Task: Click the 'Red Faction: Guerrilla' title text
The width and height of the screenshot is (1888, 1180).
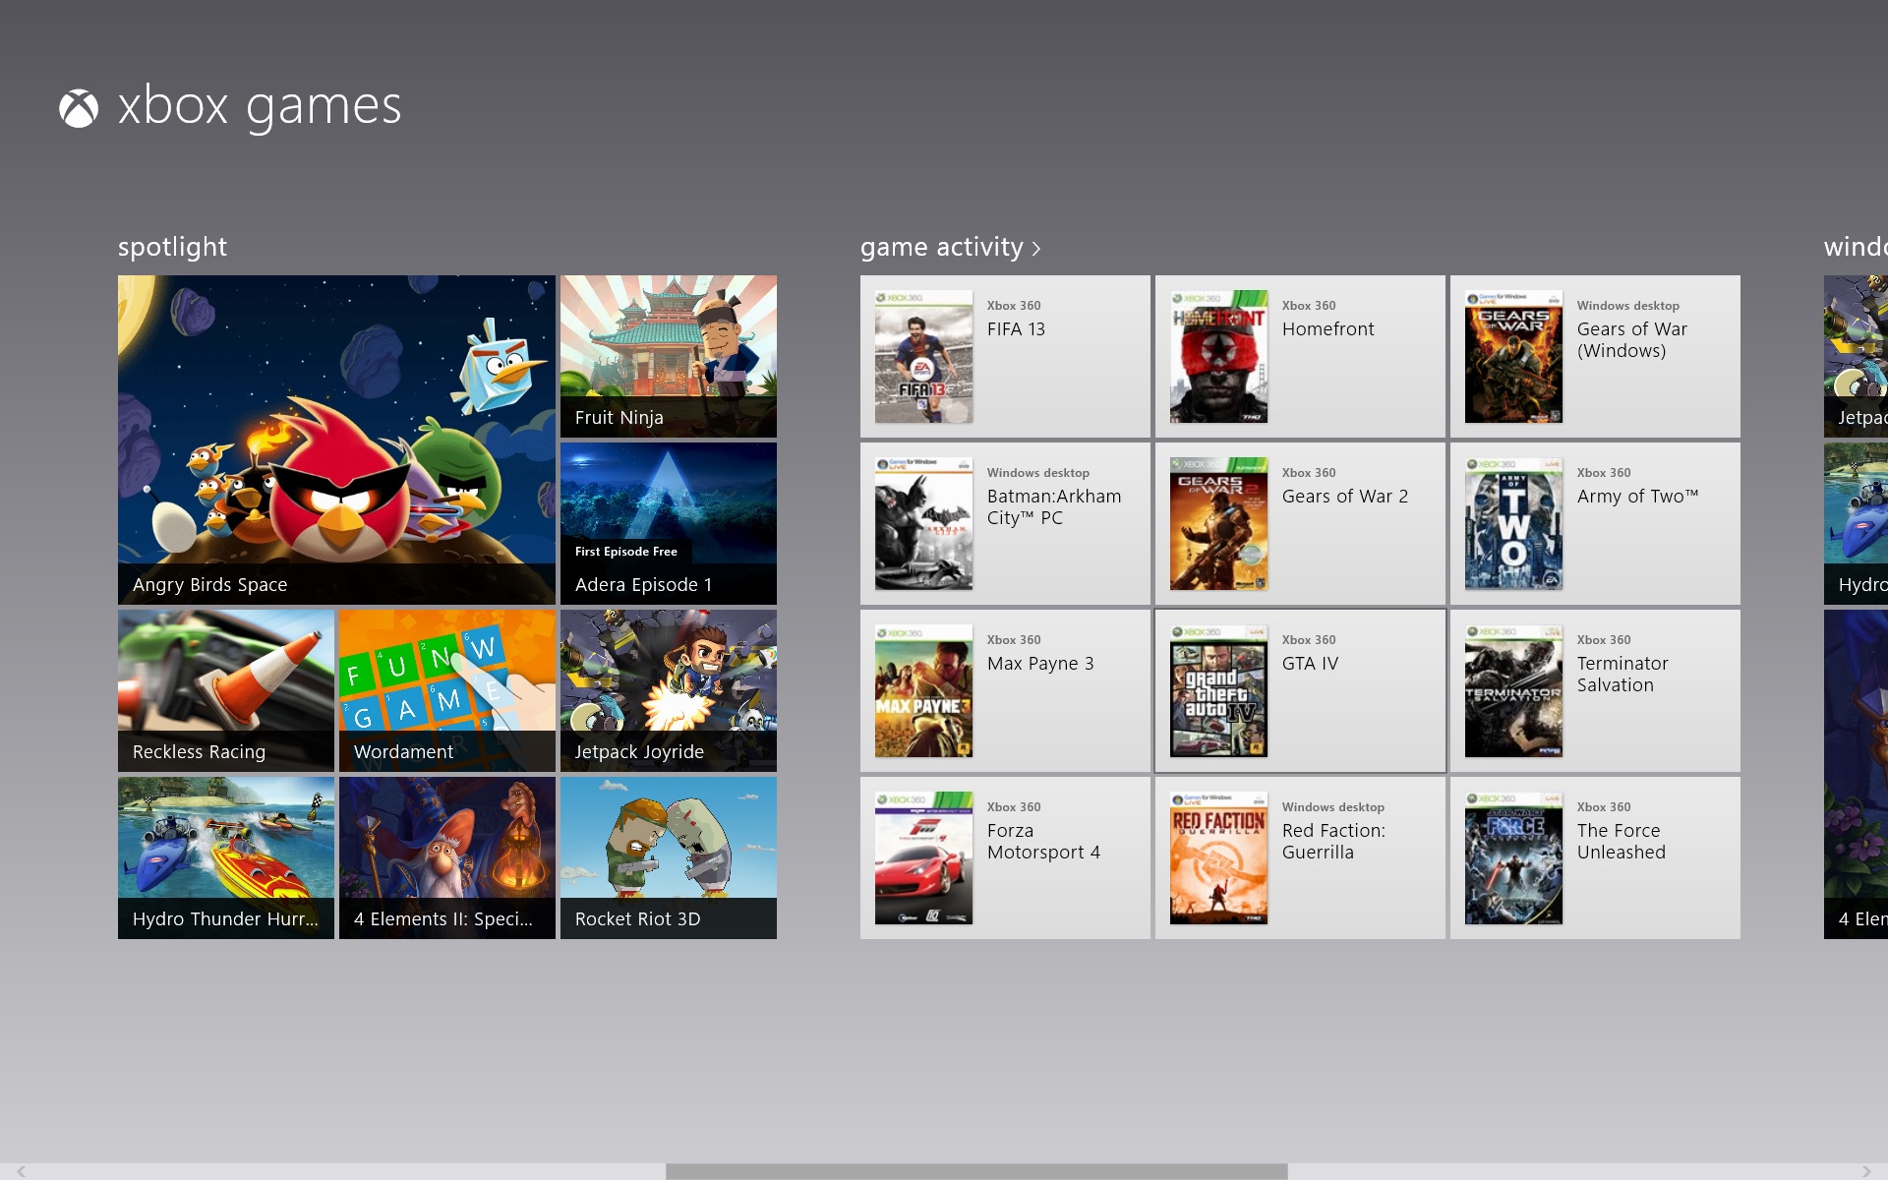Action: click(1333, 842)
